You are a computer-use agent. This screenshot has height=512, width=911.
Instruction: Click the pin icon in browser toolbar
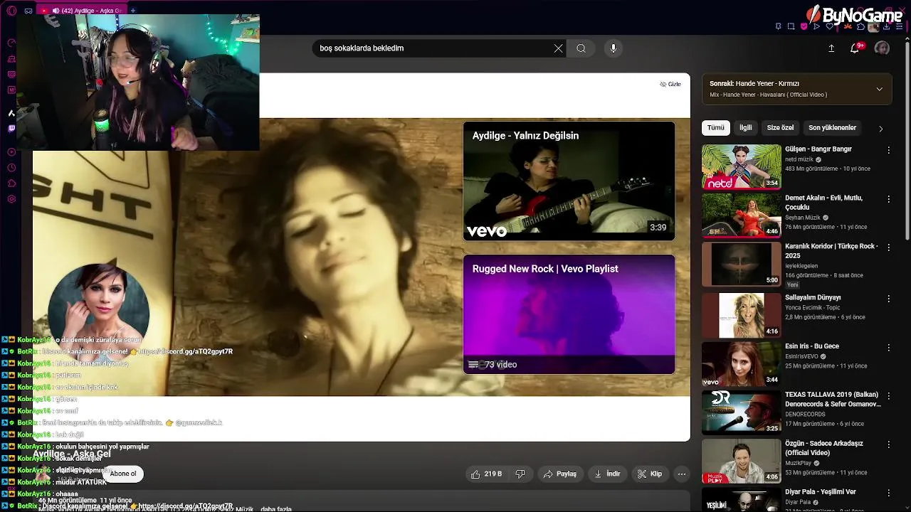(x=778, y=27)
